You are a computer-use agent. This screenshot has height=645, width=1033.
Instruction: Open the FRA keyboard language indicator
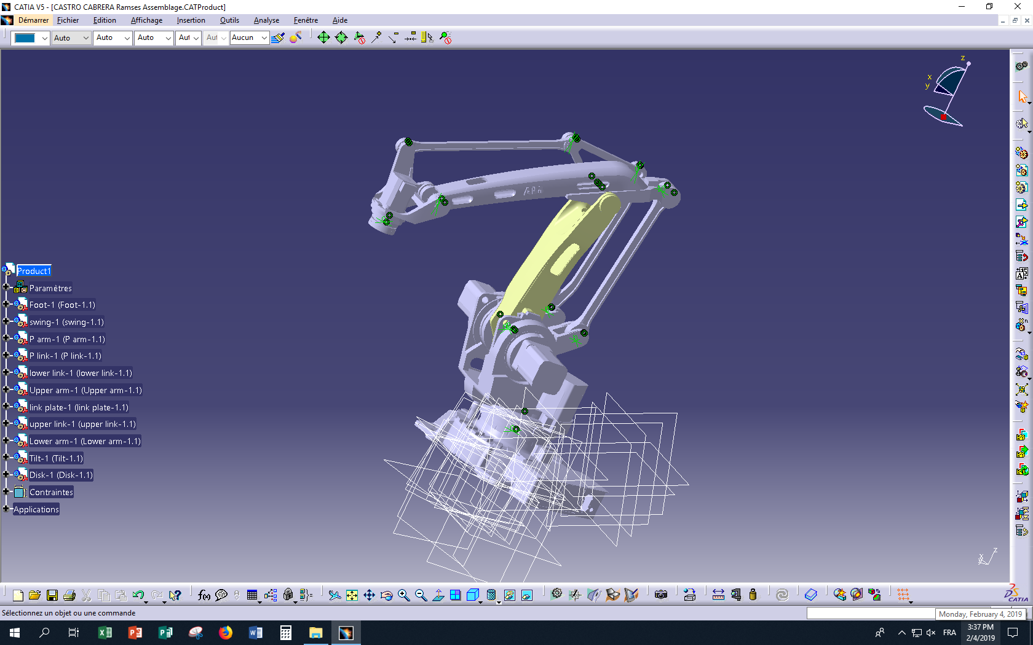pyautogui.click(x=949, y=633)
